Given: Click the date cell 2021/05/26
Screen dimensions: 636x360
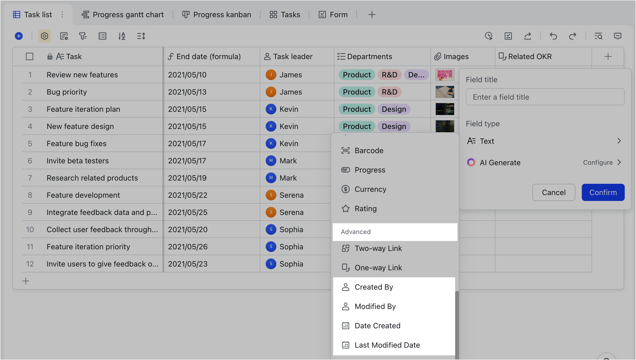Looking at the screenshot, I should 211,247.
